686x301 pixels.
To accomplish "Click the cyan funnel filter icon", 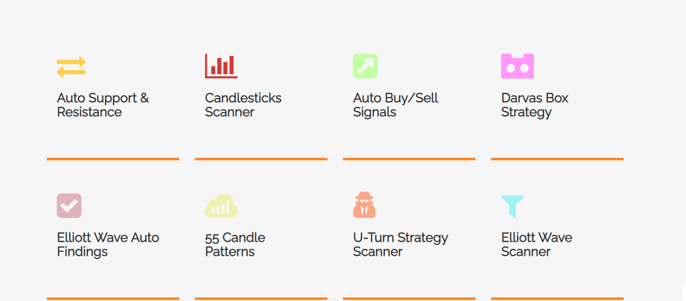I will 512,206.
